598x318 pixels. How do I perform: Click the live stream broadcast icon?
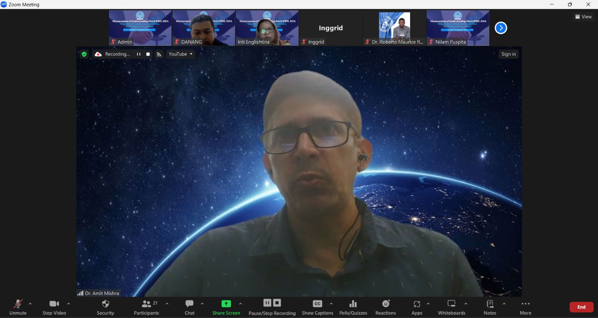[159, 54]
